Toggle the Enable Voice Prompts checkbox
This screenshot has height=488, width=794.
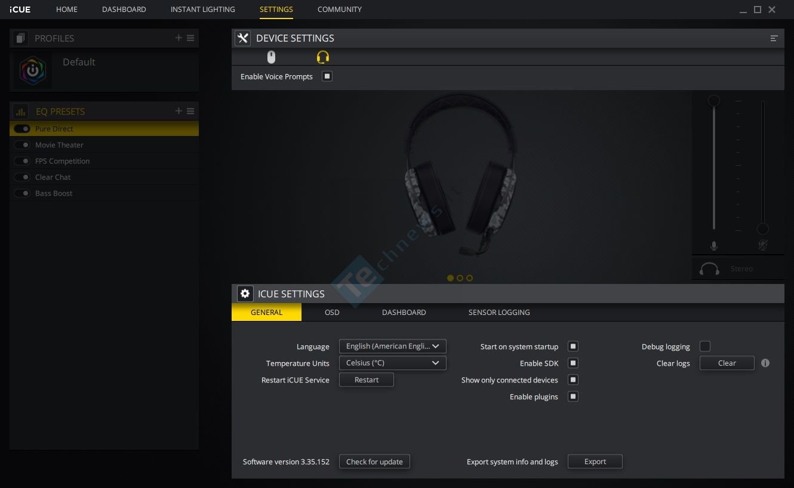click(x=327, y=76)
